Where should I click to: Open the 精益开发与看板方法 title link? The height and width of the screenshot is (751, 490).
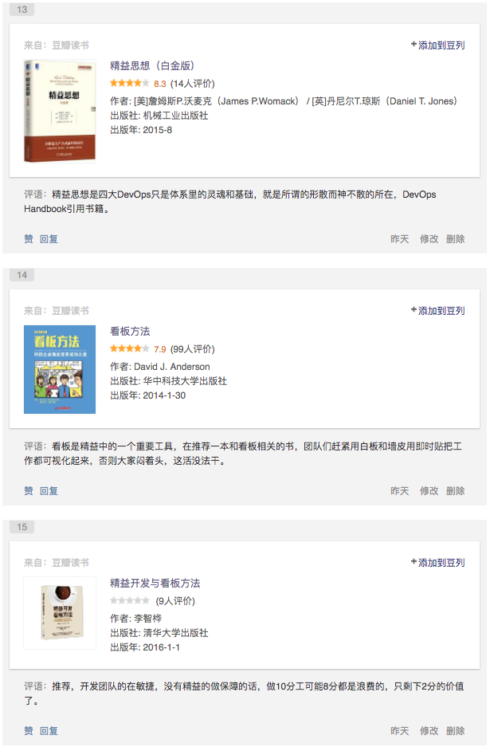[155, 583]
